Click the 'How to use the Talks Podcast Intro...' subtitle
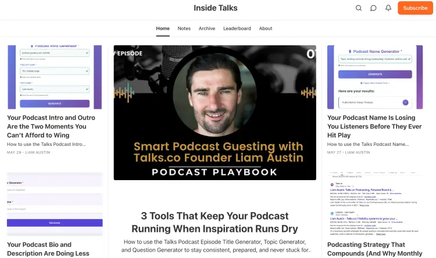The height and width of the screenshot is (258, 436). tap(47, 144)
